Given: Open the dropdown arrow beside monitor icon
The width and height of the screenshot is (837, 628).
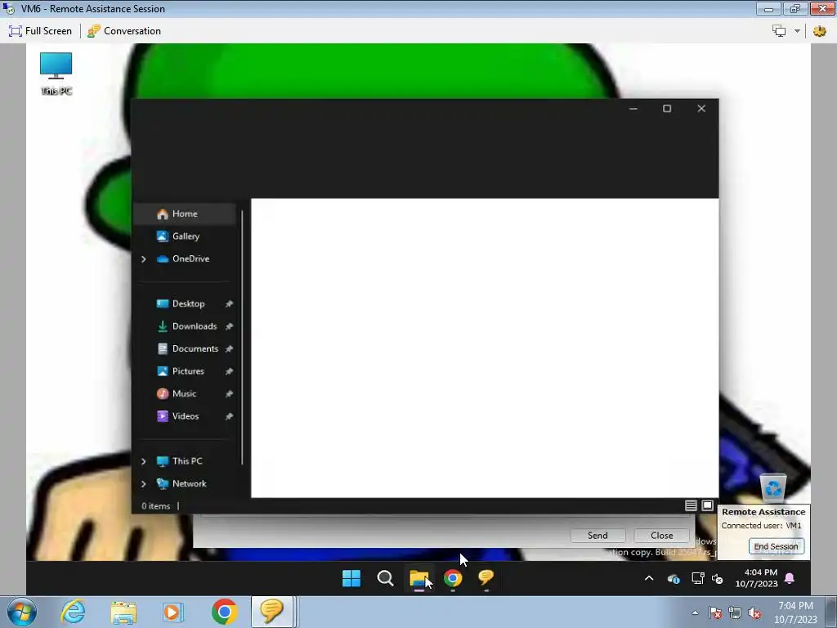Looking at the screenshot, I should [x=797, y=31].
